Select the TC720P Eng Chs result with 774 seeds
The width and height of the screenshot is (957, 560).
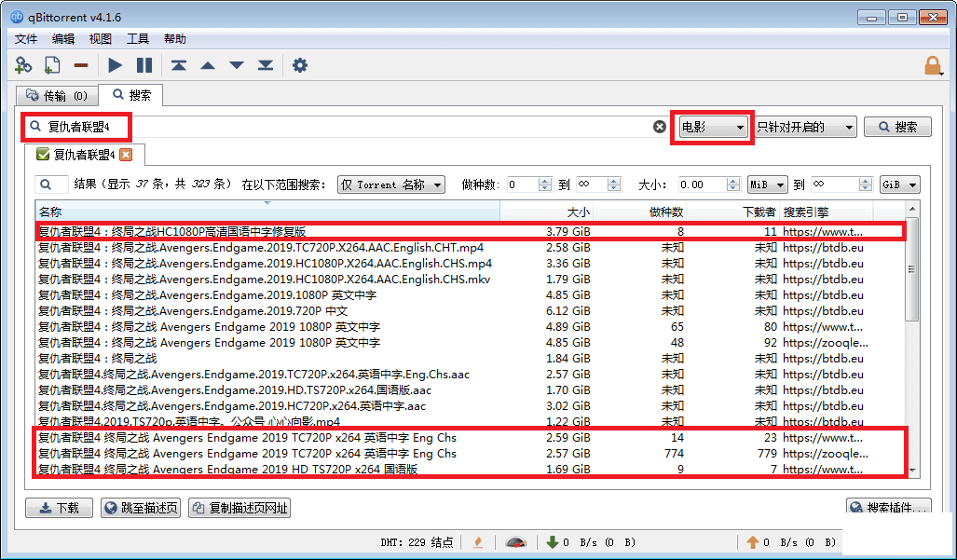click(x=470, y=454)
